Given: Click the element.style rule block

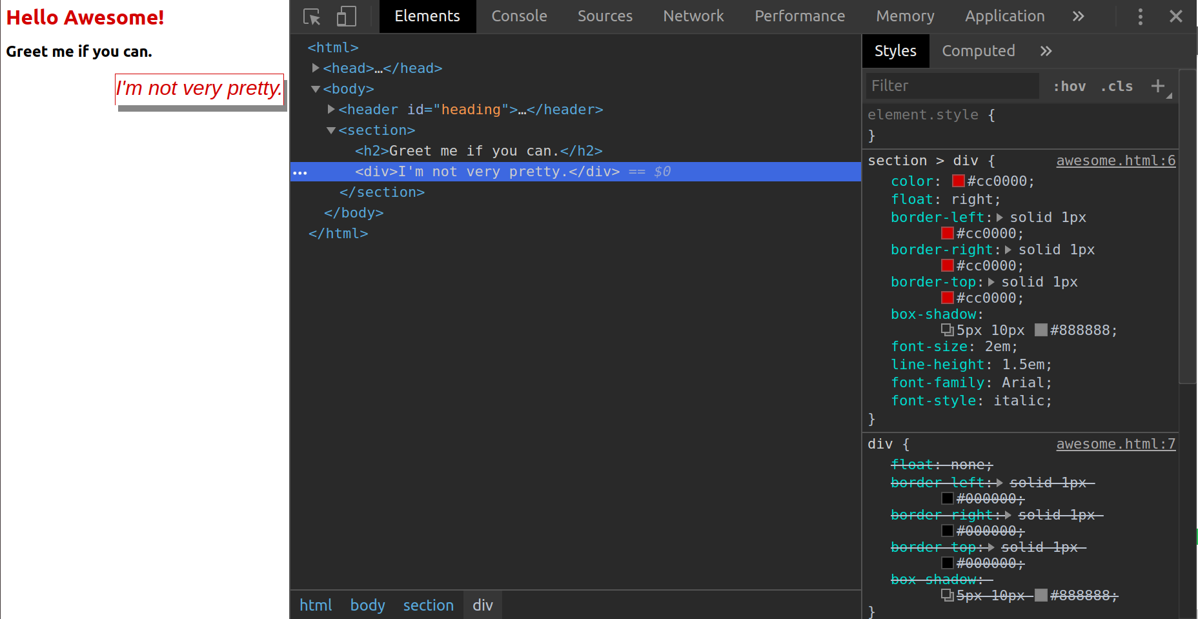Looking at the screenshot, I should [1020, 125].
